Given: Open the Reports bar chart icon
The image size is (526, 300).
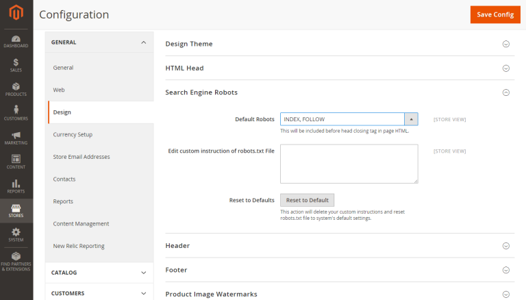Looking at the screenshot, I should tap(16, 186).
